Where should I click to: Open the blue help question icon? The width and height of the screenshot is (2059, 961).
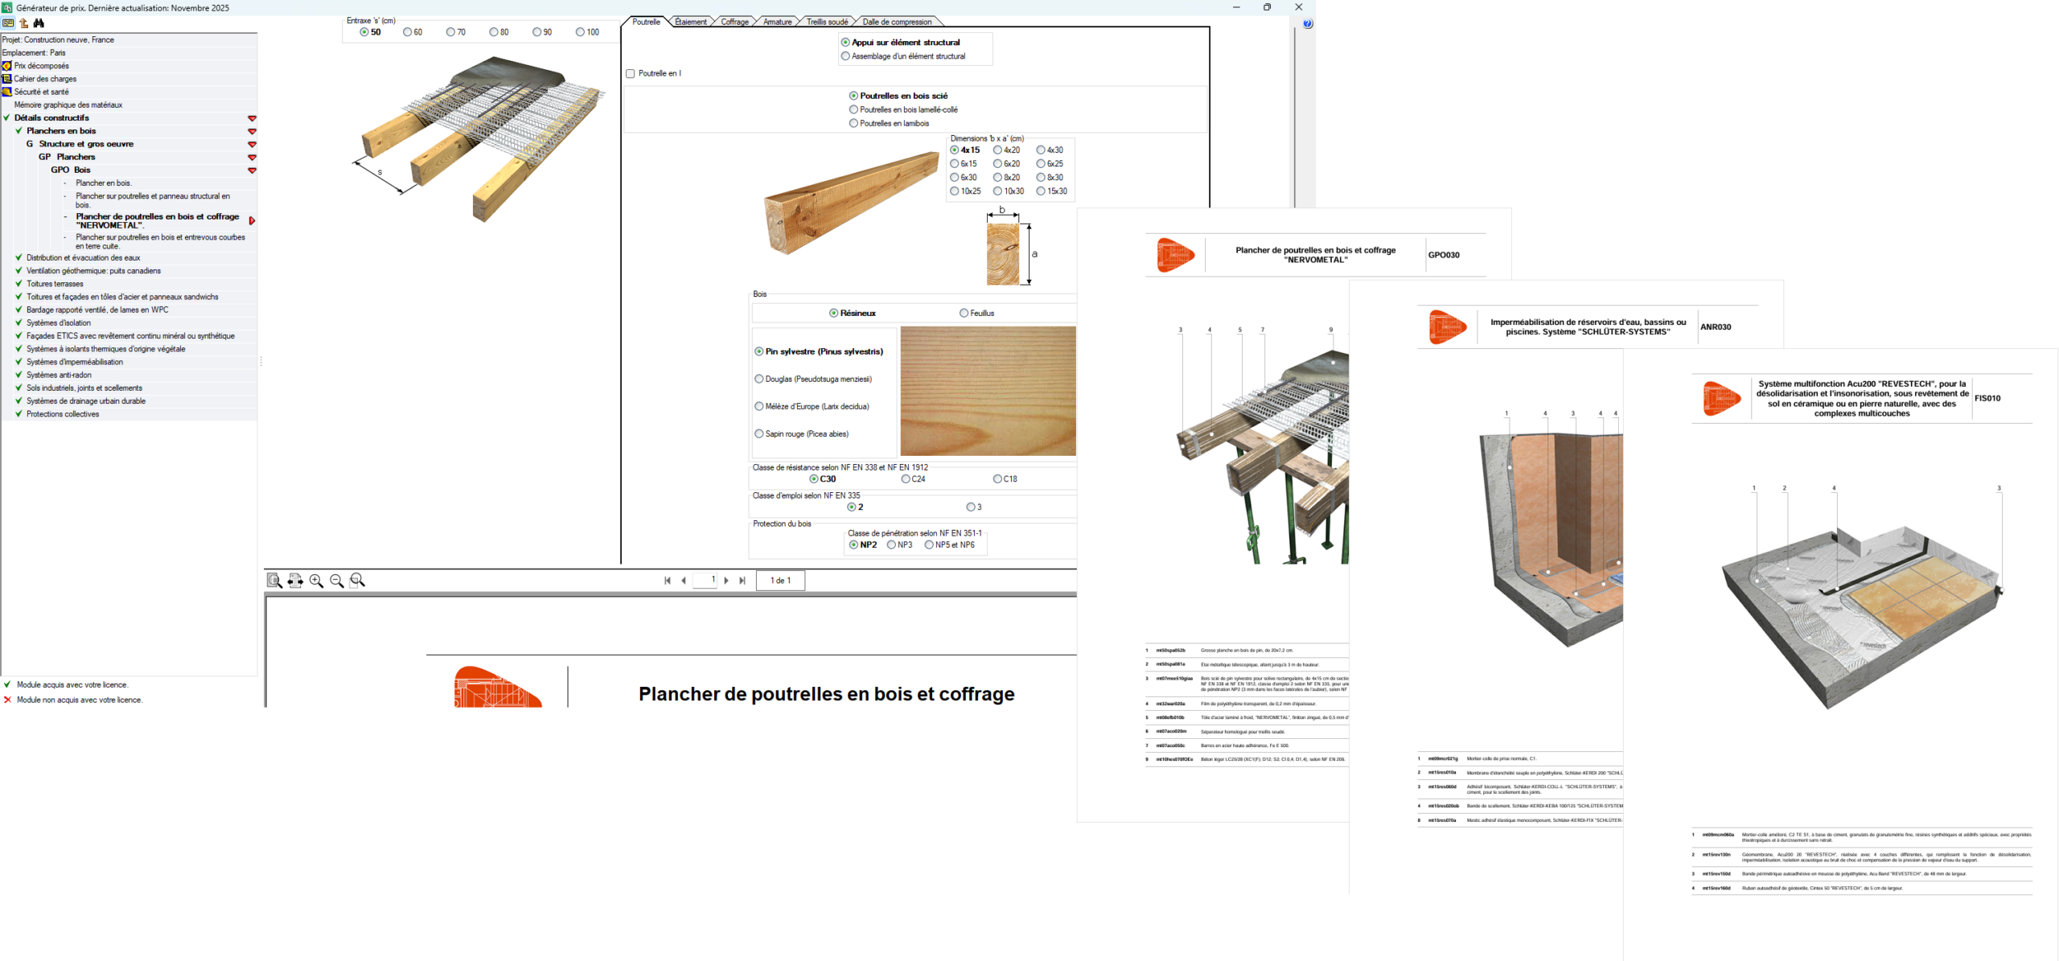[x=1308, y=24]
